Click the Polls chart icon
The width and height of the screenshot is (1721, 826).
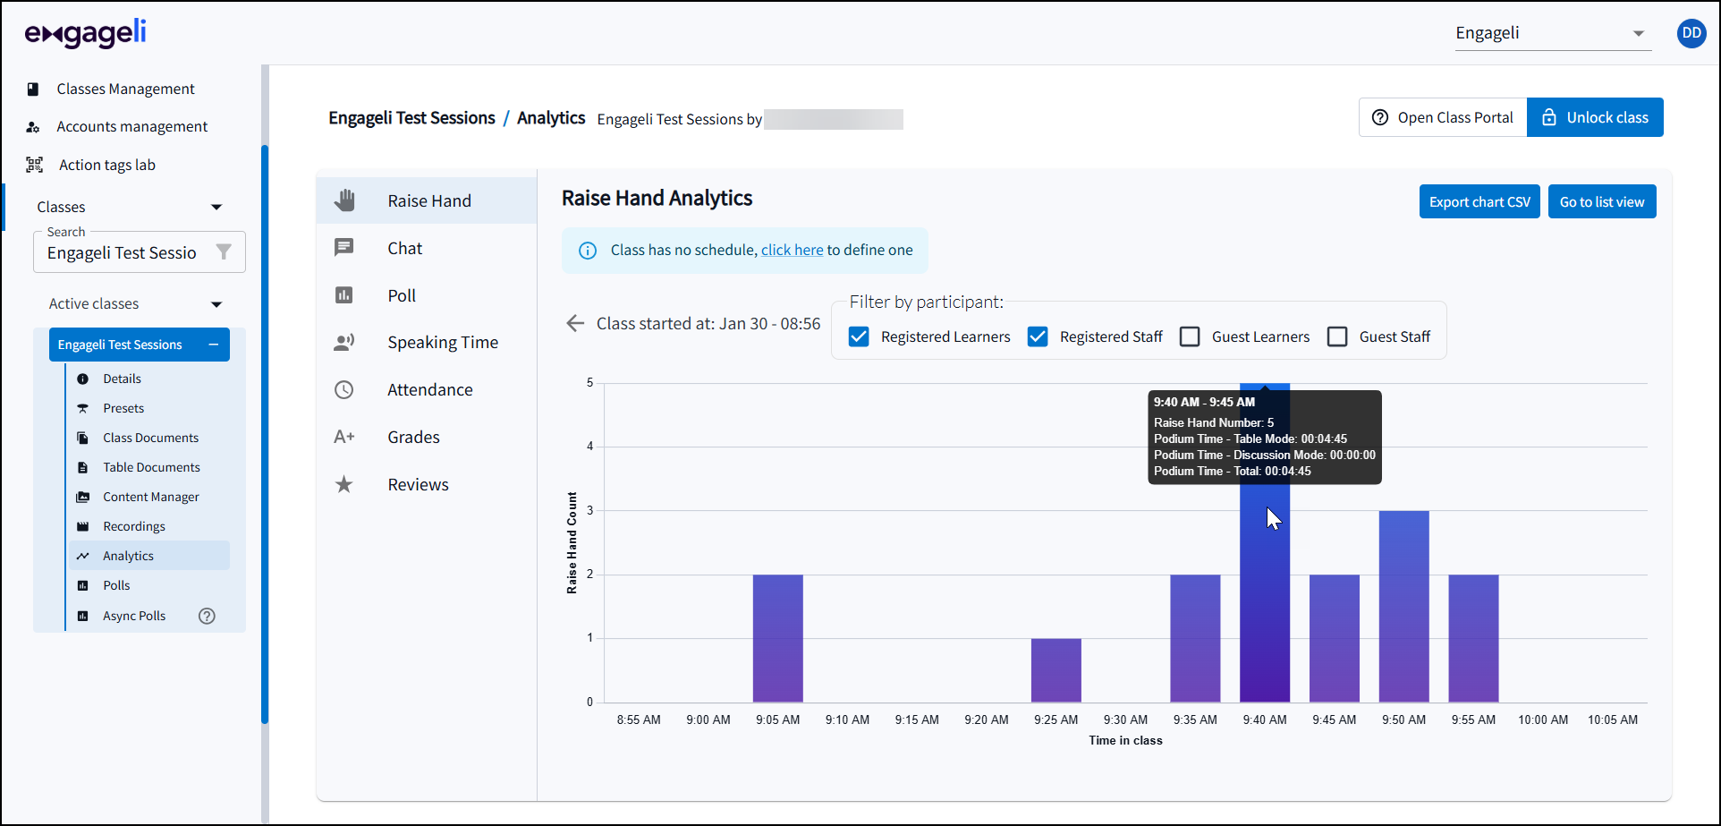(83, 585)
